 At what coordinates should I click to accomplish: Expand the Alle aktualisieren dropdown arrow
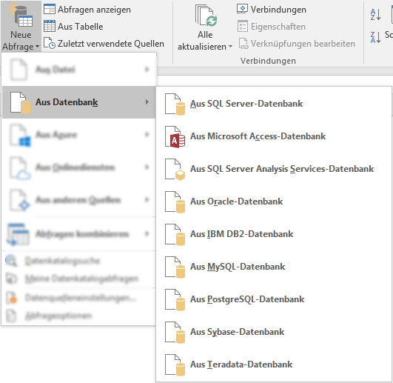(x=230, y=47)
